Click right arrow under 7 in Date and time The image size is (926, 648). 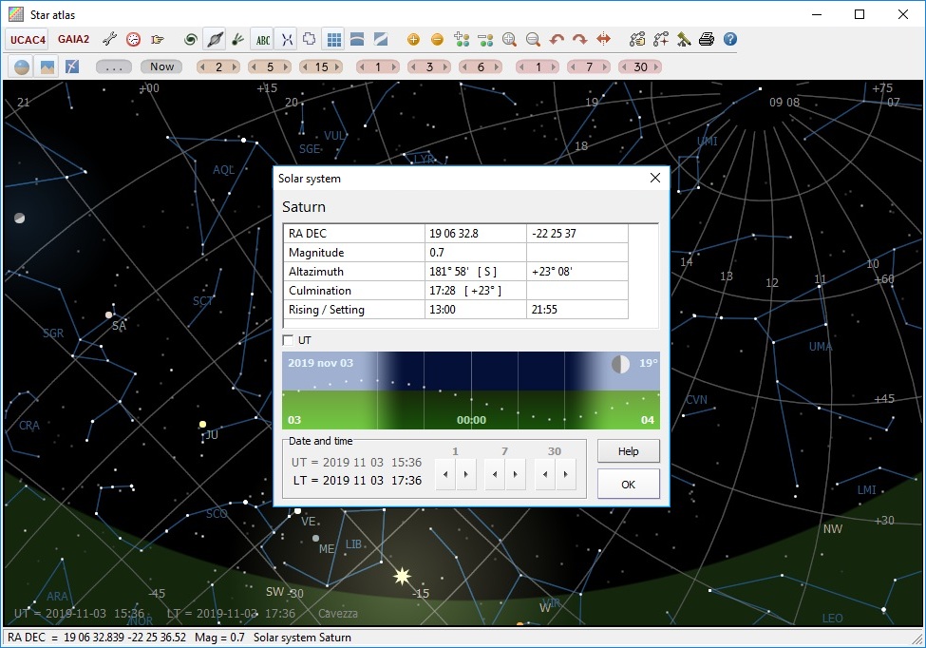click(515, 474)
